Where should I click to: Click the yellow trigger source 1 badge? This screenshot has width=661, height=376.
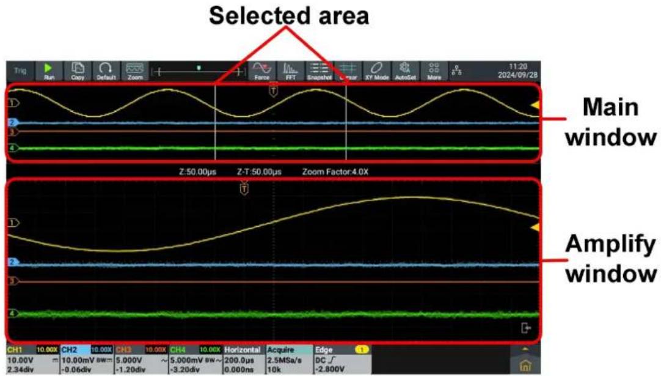[x=362, y=350]
